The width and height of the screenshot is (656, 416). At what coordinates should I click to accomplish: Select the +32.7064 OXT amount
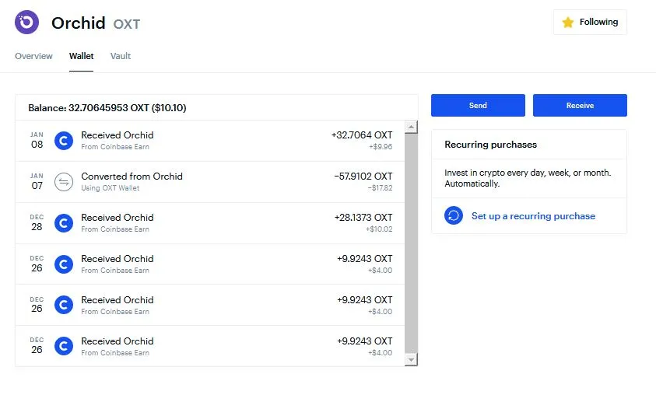(362, 135)
